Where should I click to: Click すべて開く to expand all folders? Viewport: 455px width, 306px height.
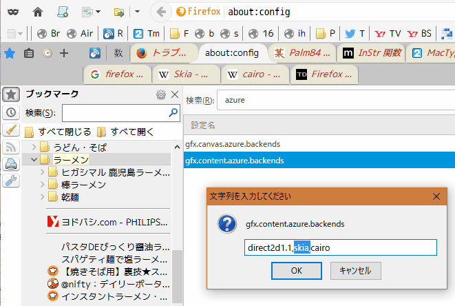pyautogui.click(x=125, y=132)
